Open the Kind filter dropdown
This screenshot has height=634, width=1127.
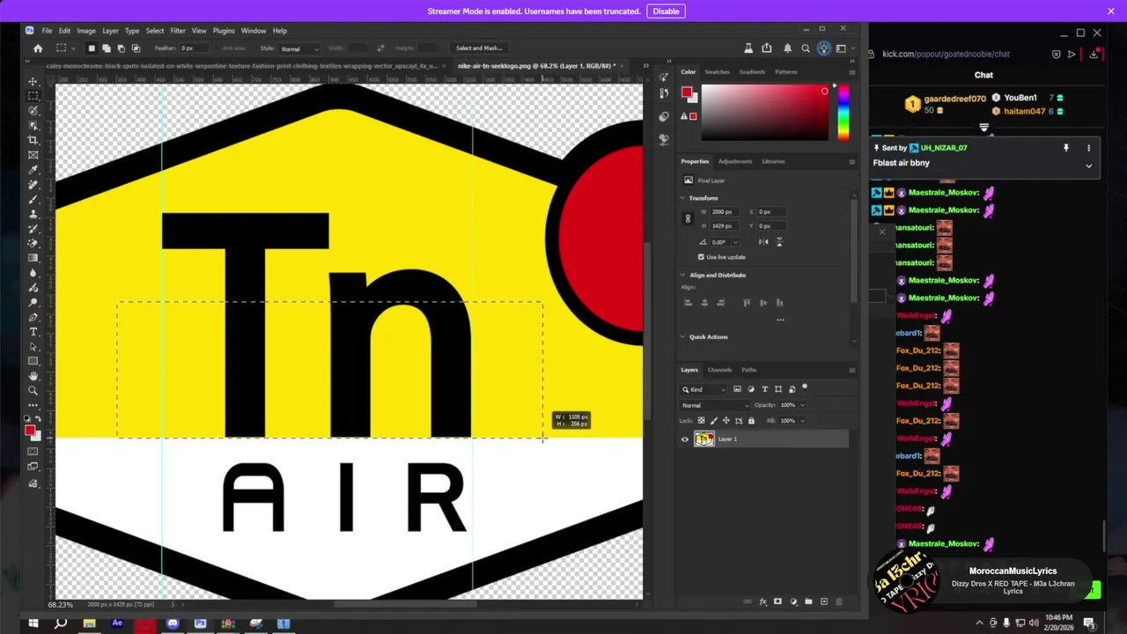pos(703,389)
